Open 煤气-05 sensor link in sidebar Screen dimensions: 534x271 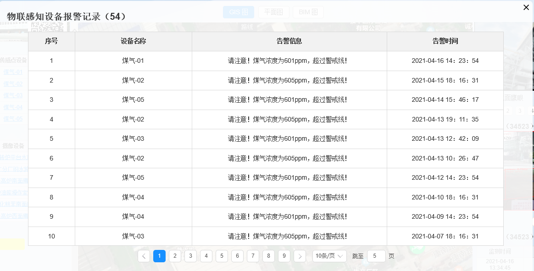coord(13,119)
